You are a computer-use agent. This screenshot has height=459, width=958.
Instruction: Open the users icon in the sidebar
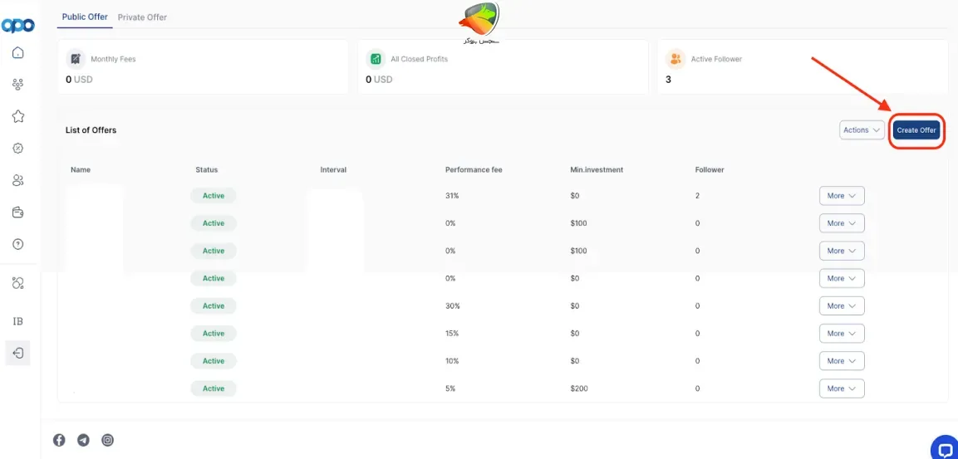[x=17, y=180]
